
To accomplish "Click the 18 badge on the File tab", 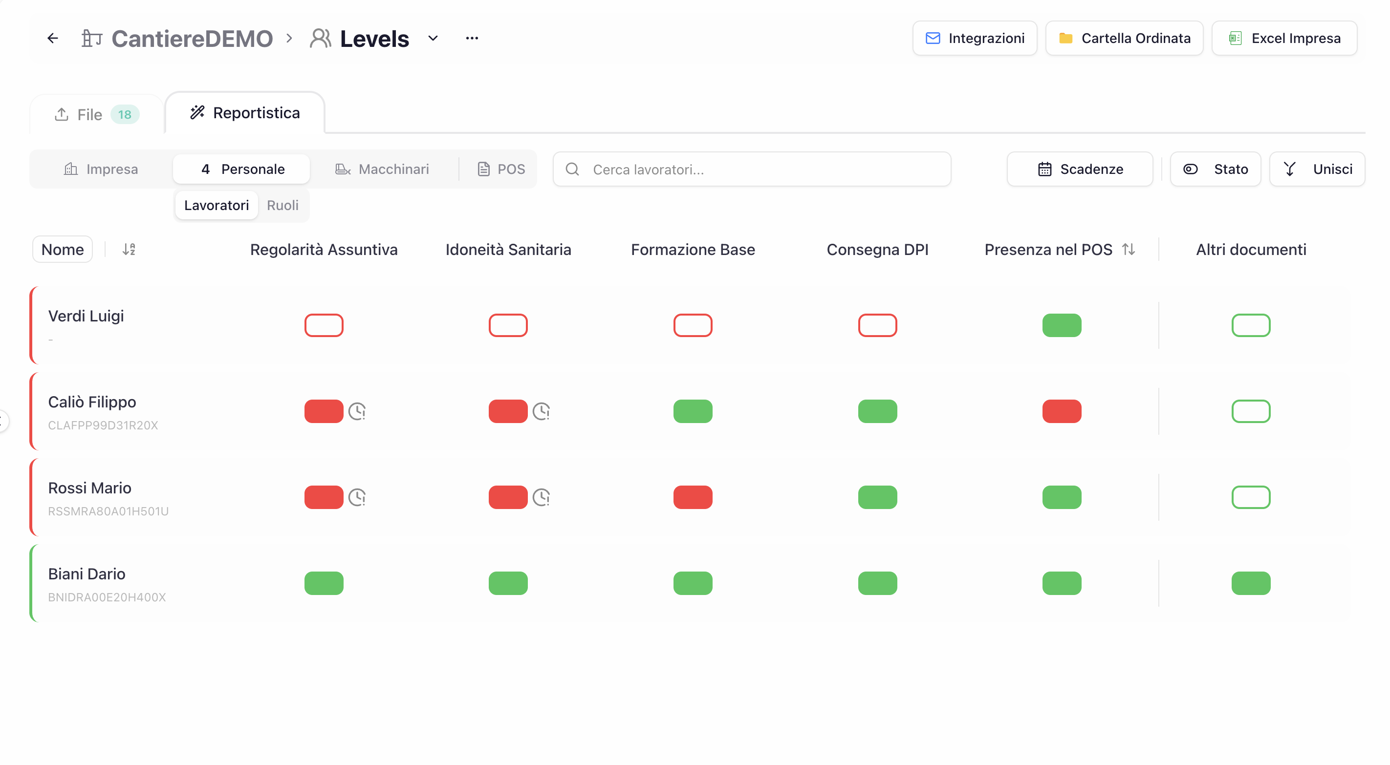I will click(x=125, y=114).
